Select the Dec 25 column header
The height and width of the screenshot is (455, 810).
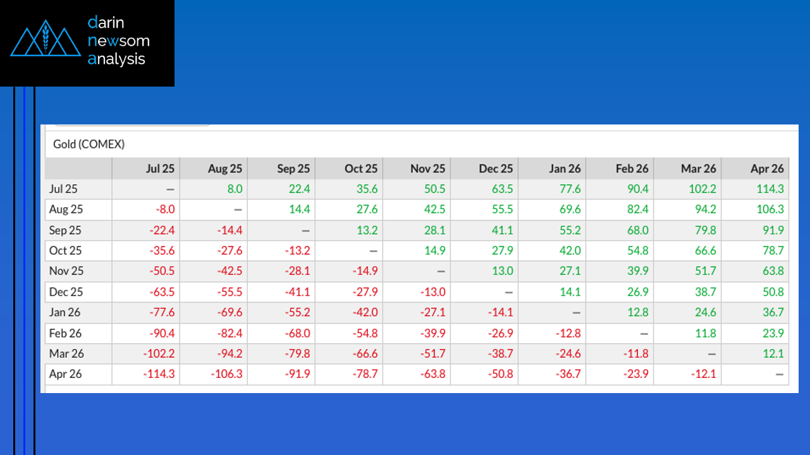coord(496,168)
